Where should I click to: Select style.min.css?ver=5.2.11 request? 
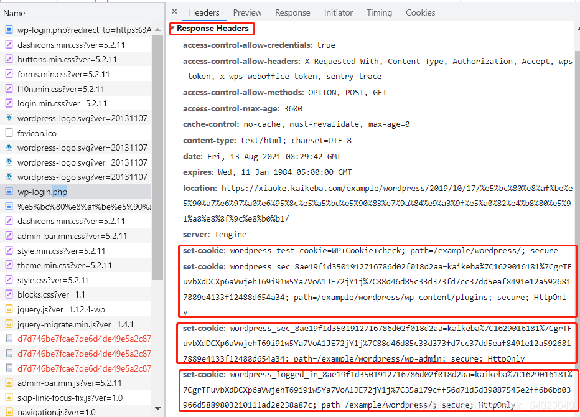[76, 250]
